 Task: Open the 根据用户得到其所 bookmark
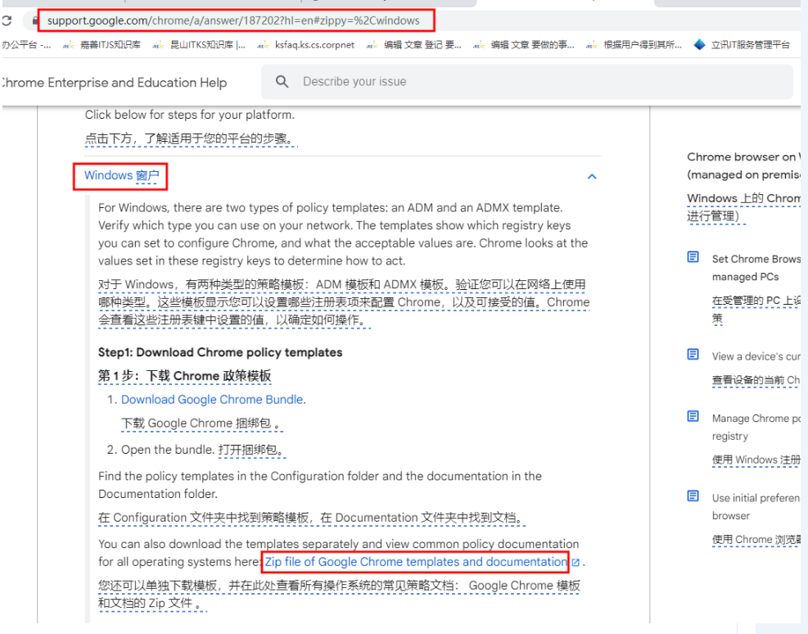click(x=634, y=45)
